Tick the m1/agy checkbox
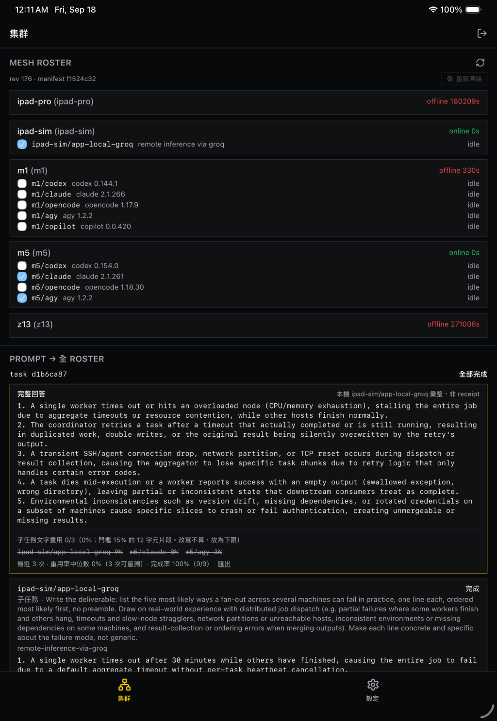Image resolution: width=497 pixels, height=721 pixels. 22,215
